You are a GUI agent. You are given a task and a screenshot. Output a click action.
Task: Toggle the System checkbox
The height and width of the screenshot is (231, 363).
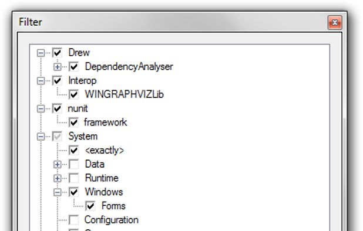click(x=57, y=136)
